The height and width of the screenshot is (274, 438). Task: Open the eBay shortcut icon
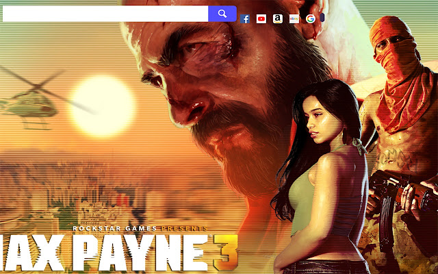coord(294,19)
